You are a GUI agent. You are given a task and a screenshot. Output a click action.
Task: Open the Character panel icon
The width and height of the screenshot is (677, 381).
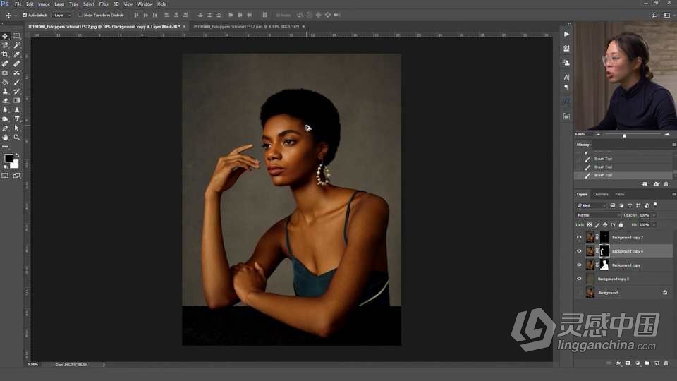tap(566, 78)
